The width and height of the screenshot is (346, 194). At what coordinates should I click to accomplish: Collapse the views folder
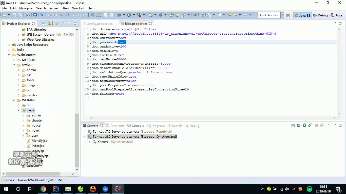point(19,110)
